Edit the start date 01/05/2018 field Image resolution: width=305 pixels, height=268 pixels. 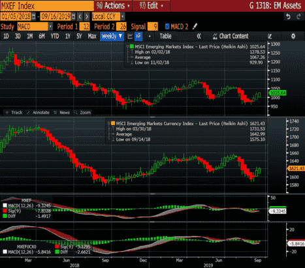point(16,16)
